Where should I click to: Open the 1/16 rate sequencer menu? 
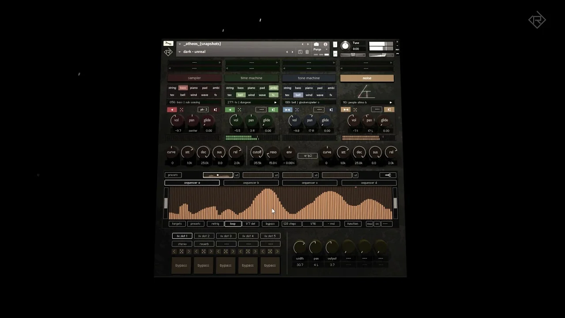[313, 224]
